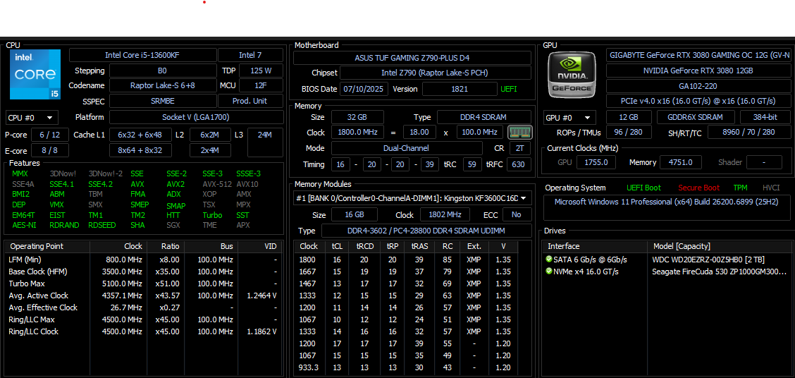Image resolution: width=795 pixels, height=378 pixels.
Task: Click the SATA drive green status icon
Action: pyautogui.click(x=548, y=260)
